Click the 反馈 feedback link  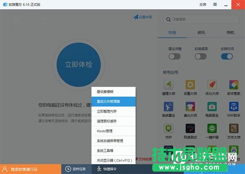pyautogui.click(x=203, y=5)
